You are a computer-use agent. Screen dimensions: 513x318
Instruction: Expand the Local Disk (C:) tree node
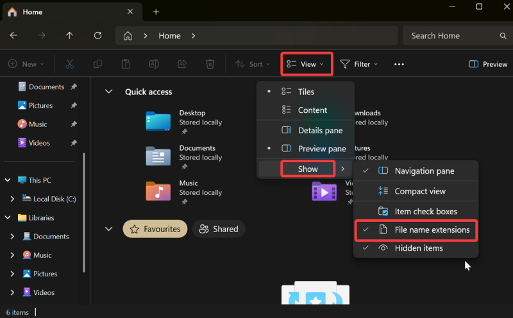(x=12, y=199)
